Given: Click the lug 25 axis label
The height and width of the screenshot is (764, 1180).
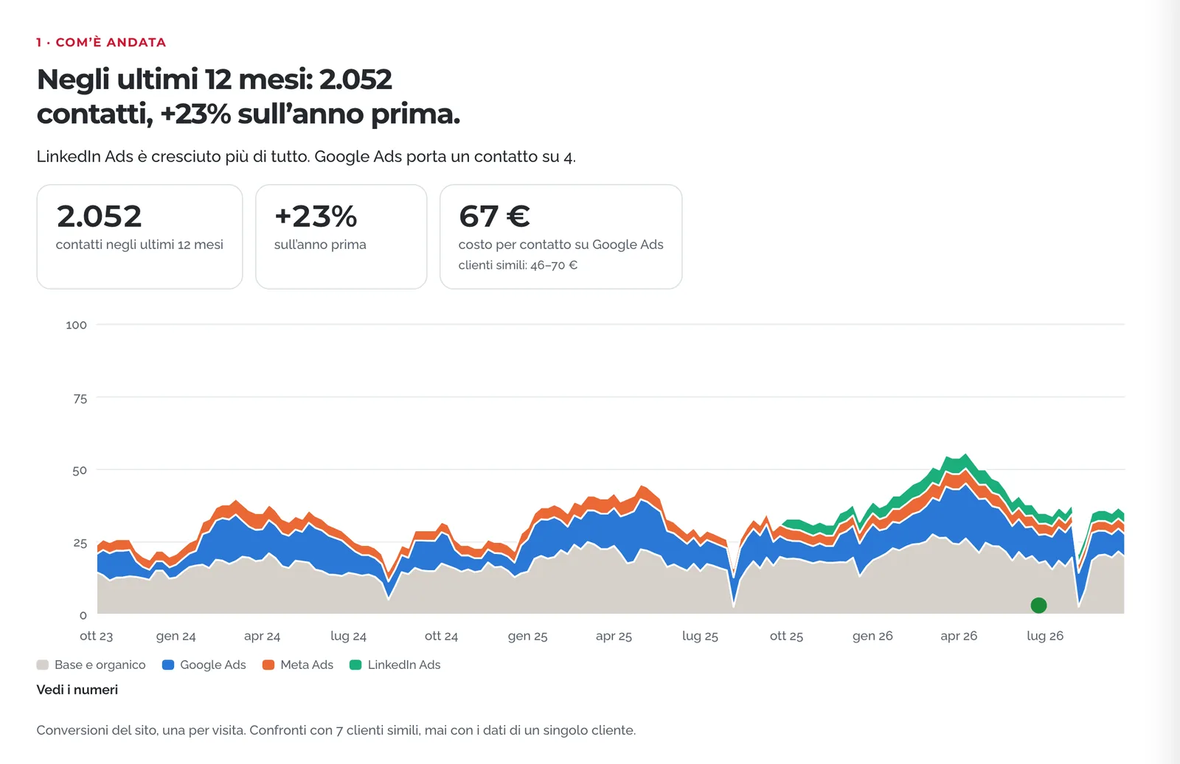Looking at the screenshot, I should (x=700, y=636).
